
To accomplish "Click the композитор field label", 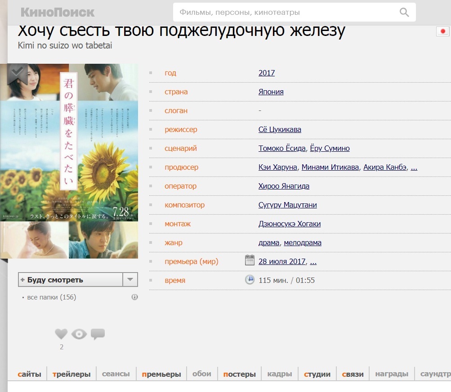I will coord(185,205).
